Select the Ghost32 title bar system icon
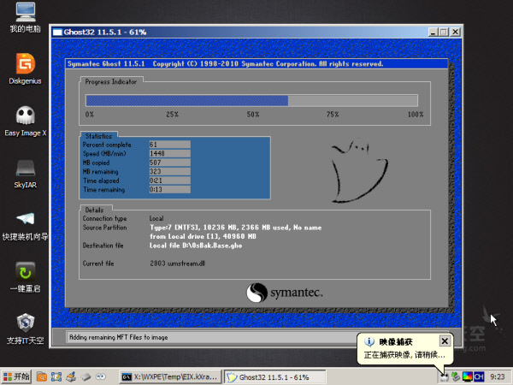Viewport: 513px width, 385px height. (57, 33)
